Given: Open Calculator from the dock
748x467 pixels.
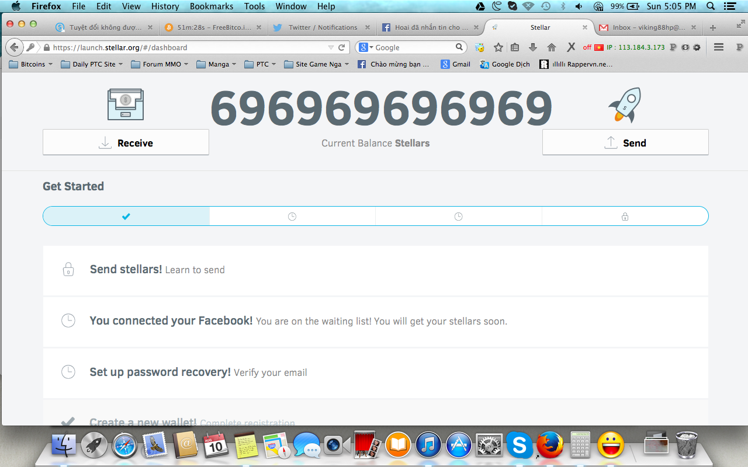Looking at the screenshot, I should click(580, 445).
